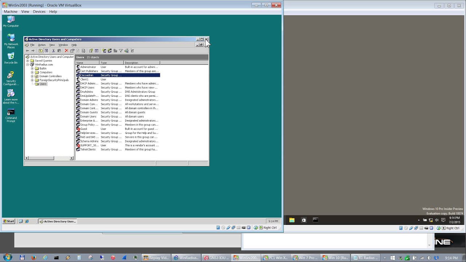Open Properties via the toolbar icon
The width and height of the screenshot is (466, 262).
(x=72, y=51)
